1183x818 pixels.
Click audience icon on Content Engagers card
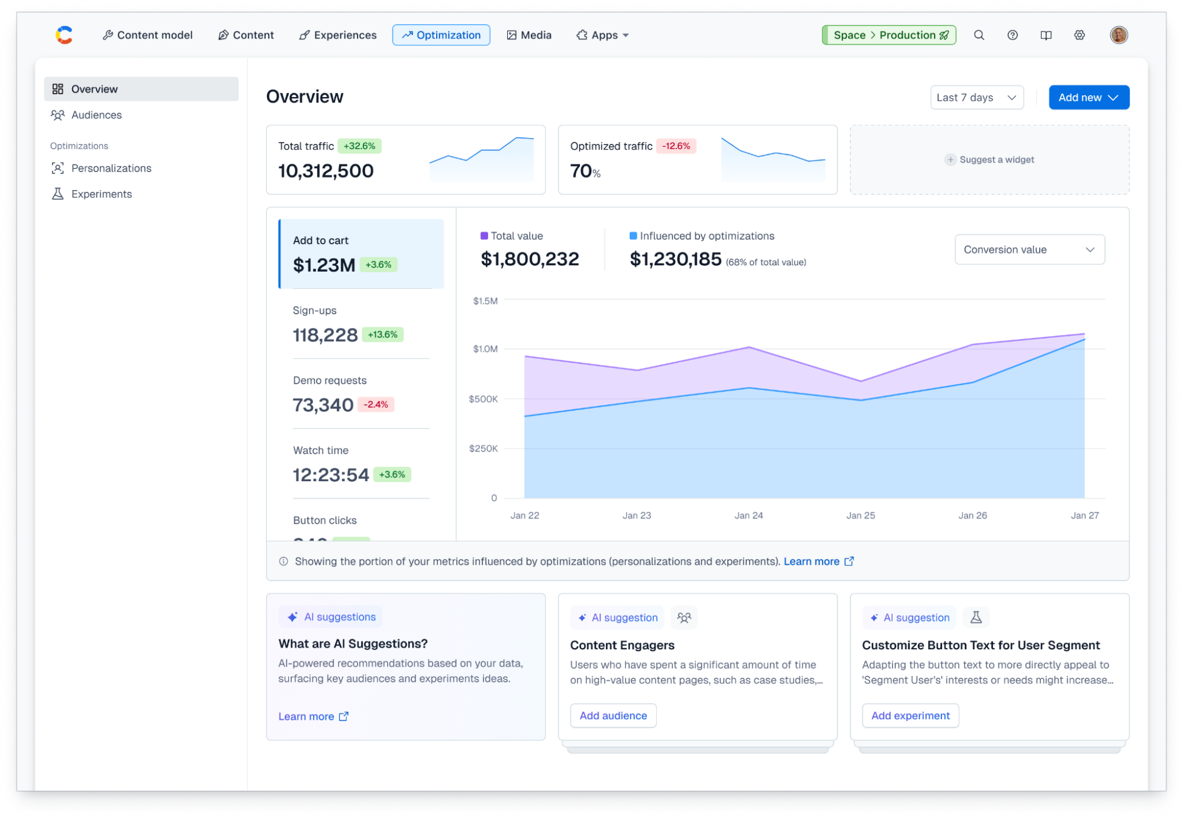point(684,617)
